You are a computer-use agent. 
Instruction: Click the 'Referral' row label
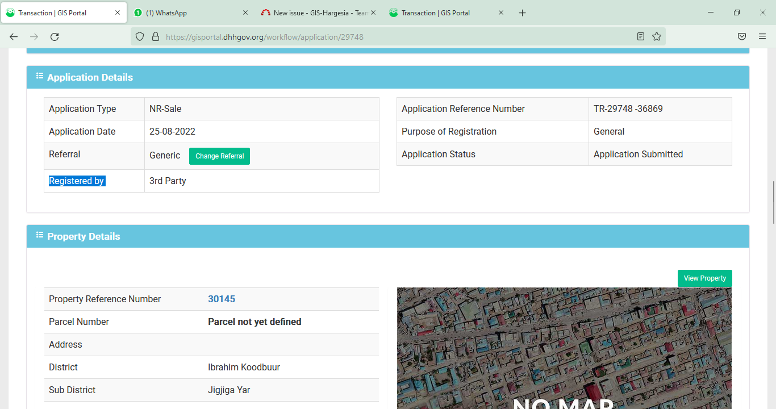[64, 154]
